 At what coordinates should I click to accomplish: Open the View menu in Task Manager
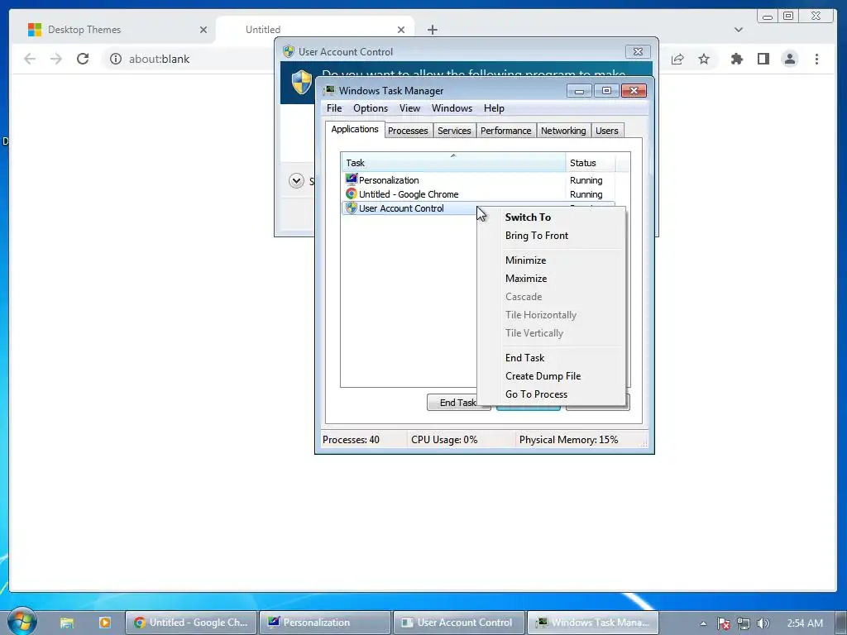[x=409, y=108]
